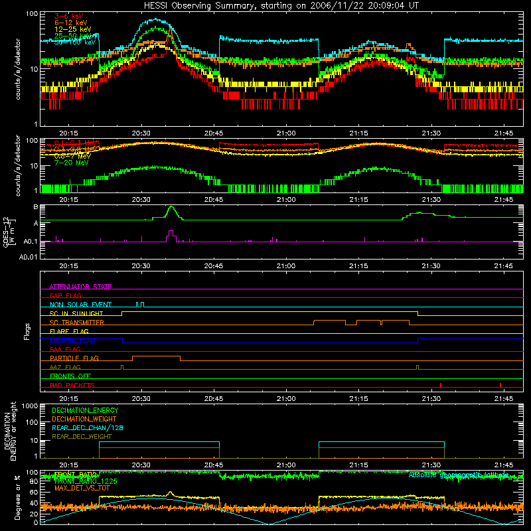Click the B class tick on GOES axis
This screenshot has width=531, height=531.
(36, 207)
